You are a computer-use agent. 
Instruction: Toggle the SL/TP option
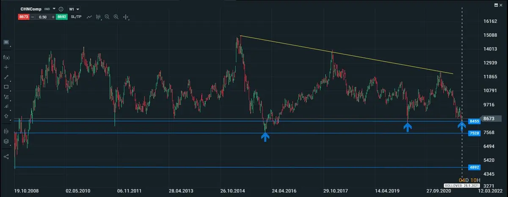76,17
